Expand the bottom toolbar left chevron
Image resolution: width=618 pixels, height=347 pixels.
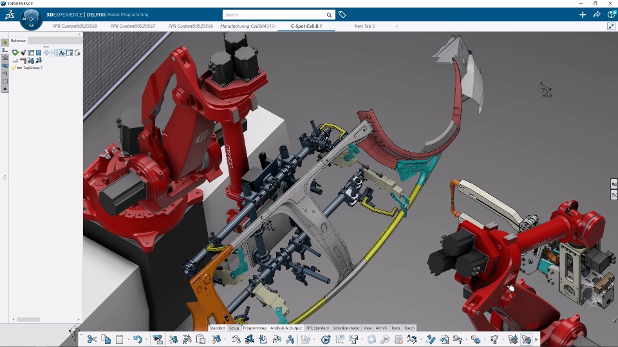click(x=81, y=335)
